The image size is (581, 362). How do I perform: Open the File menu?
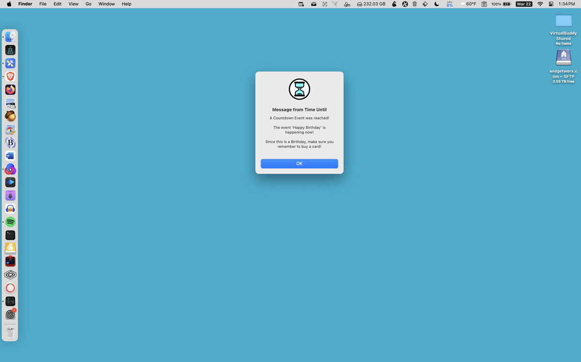pos(43,4)
